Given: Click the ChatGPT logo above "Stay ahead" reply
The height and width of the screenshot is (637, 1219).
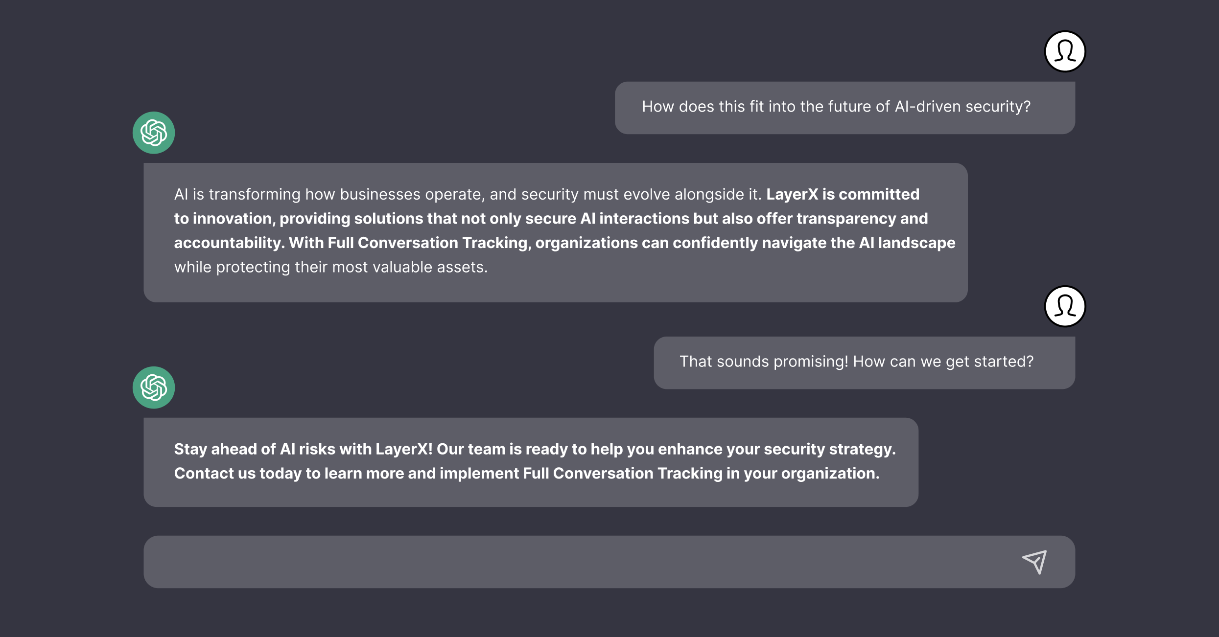Looking at the screenshot, I should click(154, 387).
